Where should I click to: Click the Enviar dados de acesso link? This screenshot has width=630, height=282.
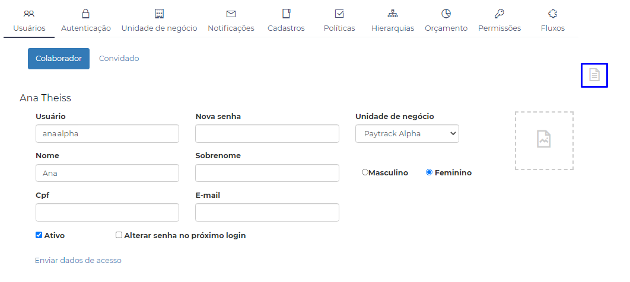78,261
